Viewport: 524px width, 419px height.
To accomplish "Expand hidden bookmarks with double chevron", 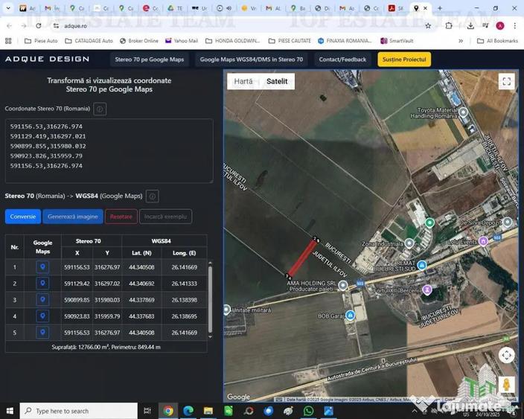I will click(x=461, y=41).
